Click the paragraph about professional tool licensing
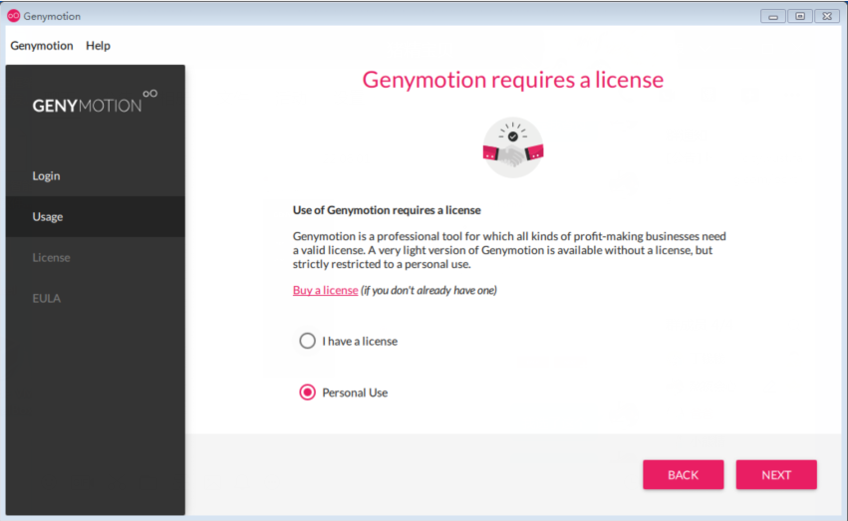 pyautogui.click(x=509, y=250)
